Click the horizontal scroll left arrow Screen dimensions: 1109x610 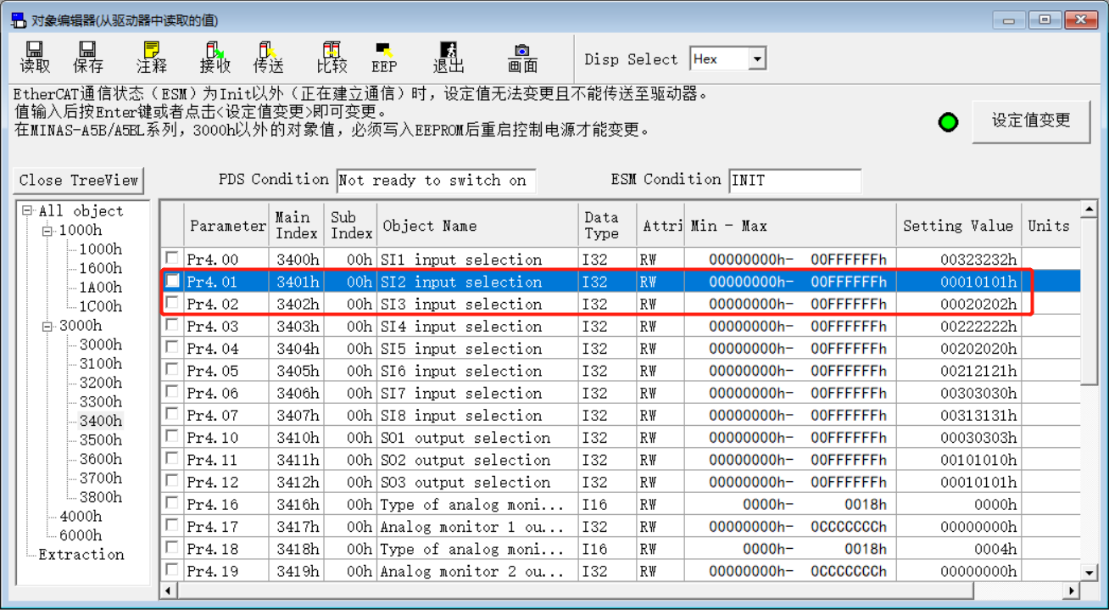tap(169, 590)
